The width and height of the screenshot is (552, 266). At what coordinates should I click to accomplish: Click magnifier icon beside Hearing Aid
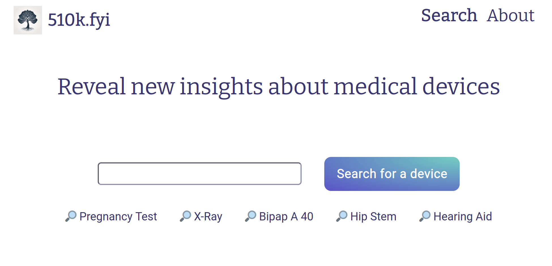[x=425, y=216]
